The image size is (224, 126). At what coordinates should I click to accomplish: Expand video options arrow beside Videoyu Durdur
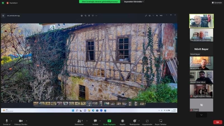click(x=26, y=121)
